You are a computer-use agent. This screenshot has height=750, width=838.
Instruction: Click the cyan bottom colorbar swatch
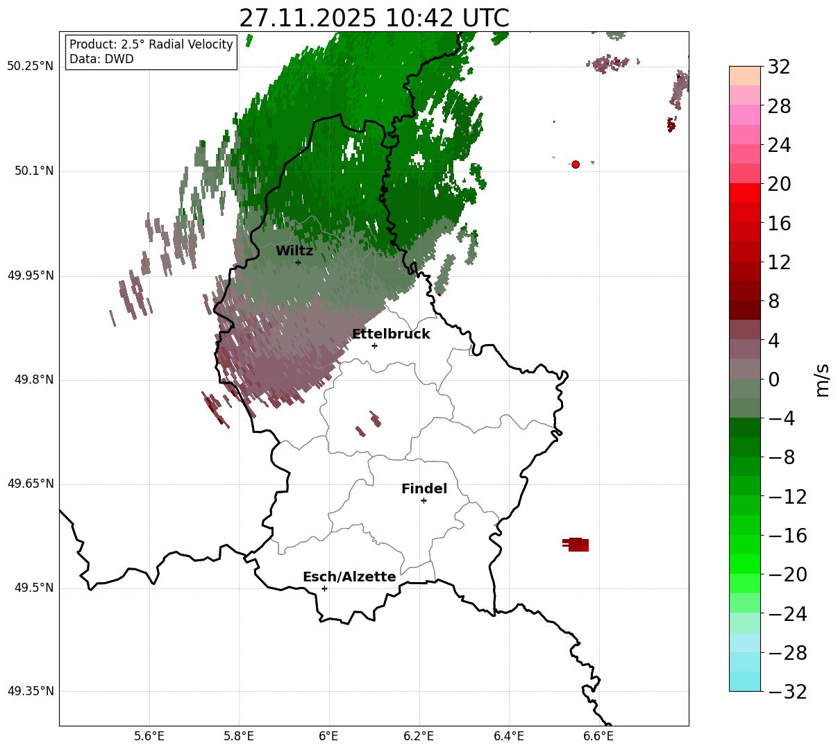tap(745, 681)
